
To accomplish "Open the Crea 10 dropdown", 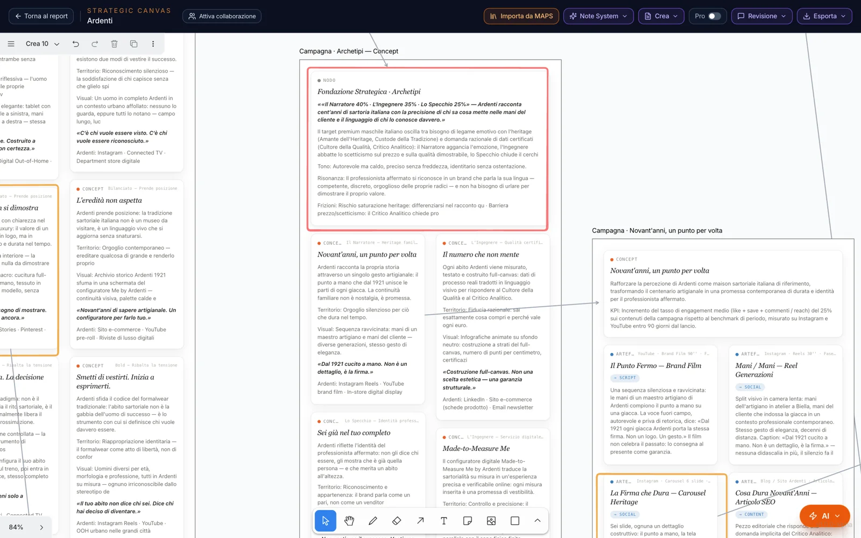I will [43, 44].
